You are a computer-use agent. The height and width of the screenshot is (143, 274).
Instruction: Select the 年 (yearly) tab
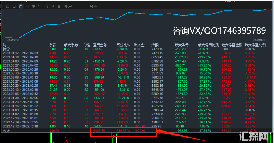click(x=40, y=6)
